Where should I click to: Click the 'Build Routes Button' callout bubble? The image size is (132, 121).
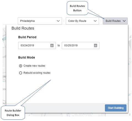click(77, 8)
